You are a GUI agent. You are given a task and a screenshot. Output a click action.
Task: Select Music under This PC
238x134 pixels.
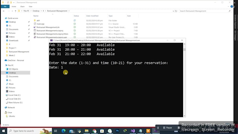[x=11, y=84]
